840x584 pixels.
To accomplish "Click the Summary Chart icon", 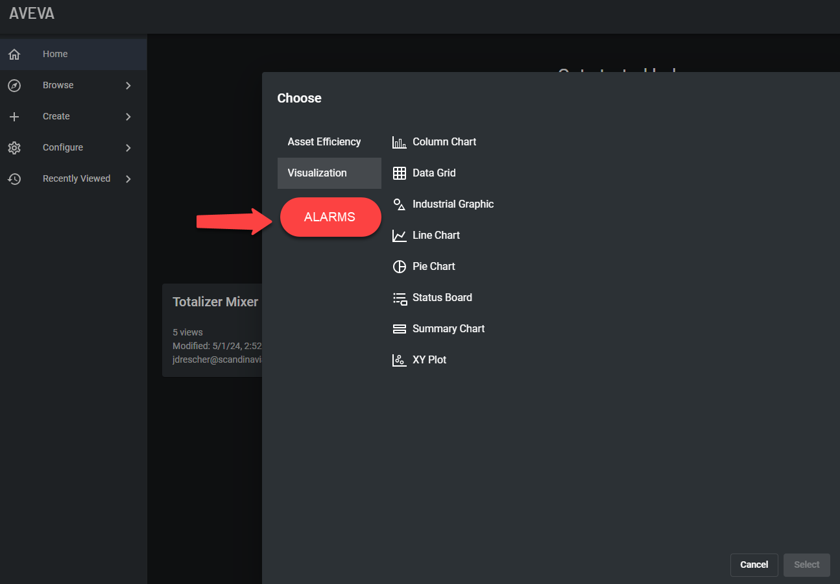I will point(400,329).
